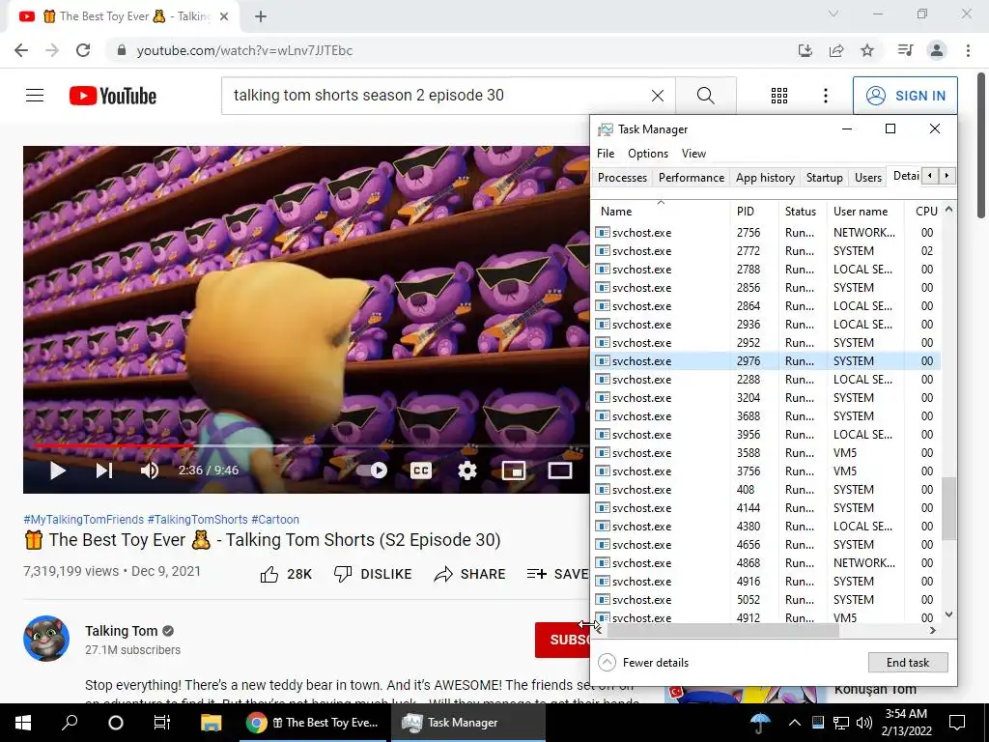The height and width of the screenshot is (742, 989).
Task: Clear the search text with the X icon
Action: (657, 96)
